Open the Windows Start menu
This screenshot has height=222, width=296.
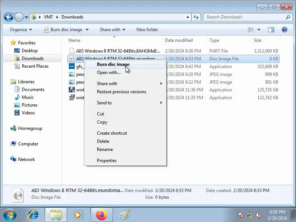10,215
